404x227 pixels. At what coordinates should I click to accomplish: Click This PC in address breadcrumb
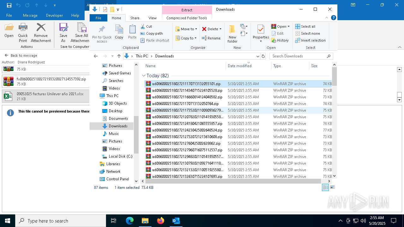click(x=142, y=56)
